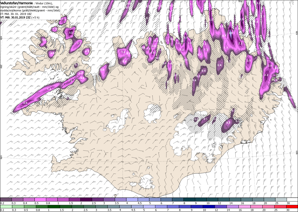Click the 4.8 snowfall peak value on the map
This screenshot has height=212, width=298.
231,33
